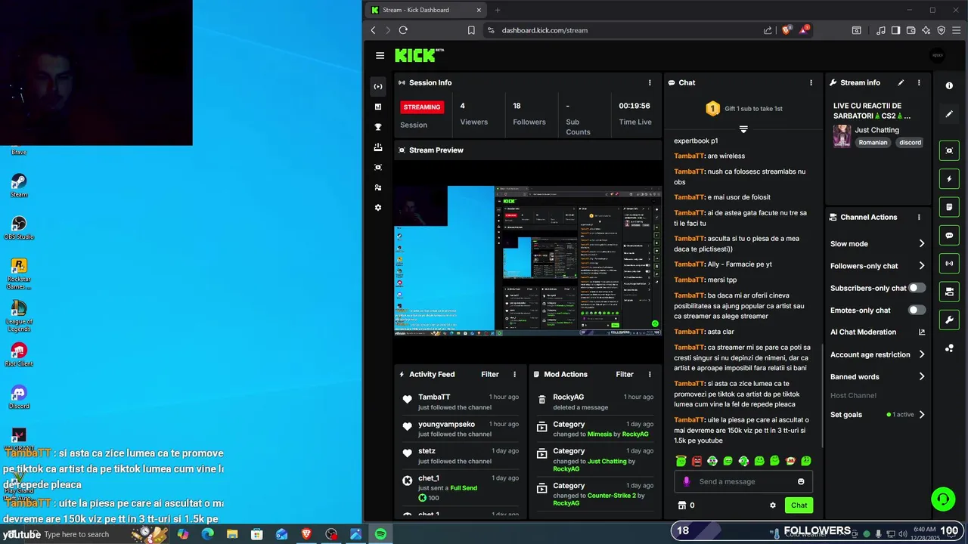Screen dimensions: 968x544
Task: Click the discord stream tag
Action: 911,142
